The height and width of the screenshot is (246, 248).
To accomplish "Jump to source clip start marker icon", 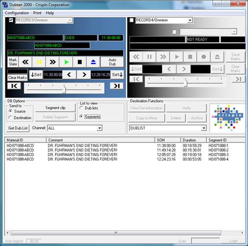I will (x=14, y=86).
